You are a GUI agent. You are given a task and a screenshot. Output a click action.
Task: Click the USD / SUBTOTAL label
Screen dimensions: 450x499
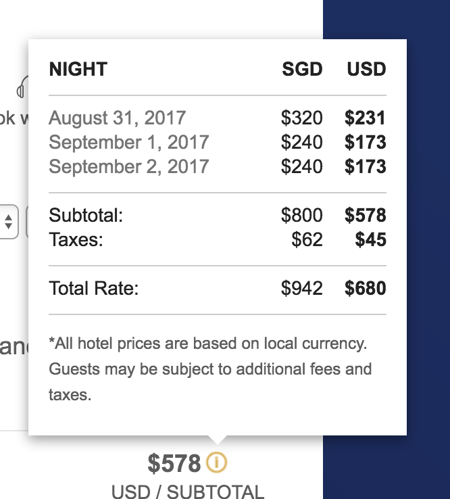pos(188,492)
